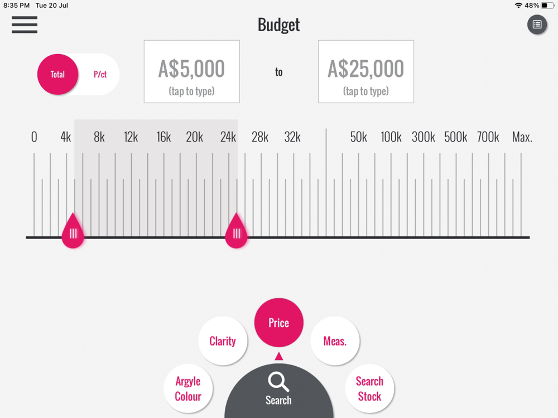Click the Max. label on scale
The width and height of the screenshot is (558, 418).
pyautogui.click(x=522, y=137)
